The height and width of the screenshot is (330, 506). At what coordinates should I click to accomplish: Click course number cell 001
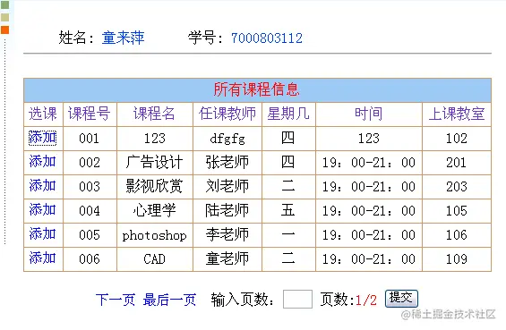pyautogui.click(x=89, y=139)
